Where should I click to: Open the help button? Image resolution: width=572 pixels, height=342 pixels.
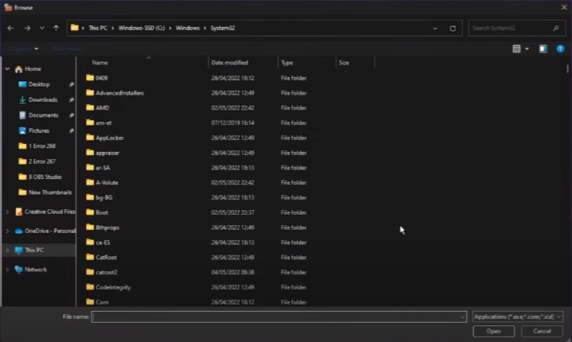pyautogui.click(x=560, y=49)
